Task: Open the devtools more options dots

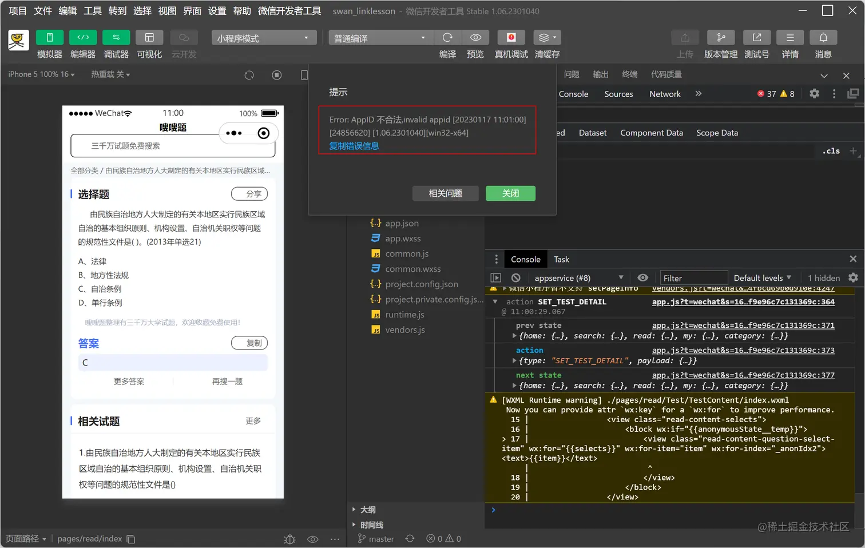Action: [x=834, y=93]
